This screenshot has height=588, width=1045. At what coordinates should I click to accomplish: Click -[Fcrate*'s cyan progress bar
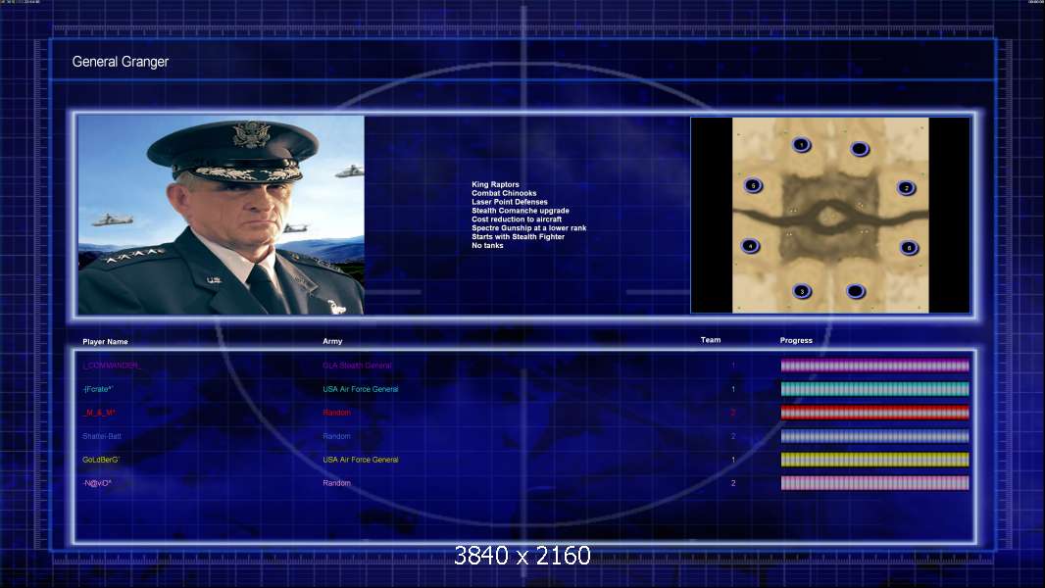point(875,389)
